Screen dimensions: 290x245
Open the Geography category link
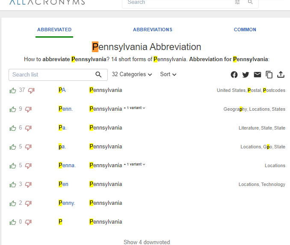[x=235, y=109]
